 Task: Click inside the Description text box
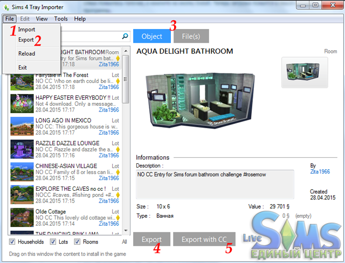tap(215, 184)
